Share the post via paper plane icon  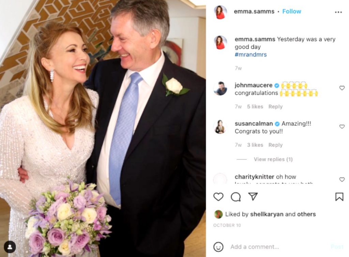tap(253, 196)
